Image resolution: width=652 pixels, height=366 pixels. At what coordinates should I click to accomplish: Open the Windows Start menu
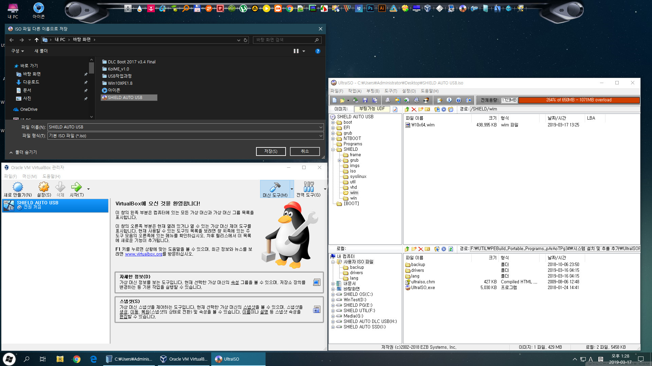(9, 359)
